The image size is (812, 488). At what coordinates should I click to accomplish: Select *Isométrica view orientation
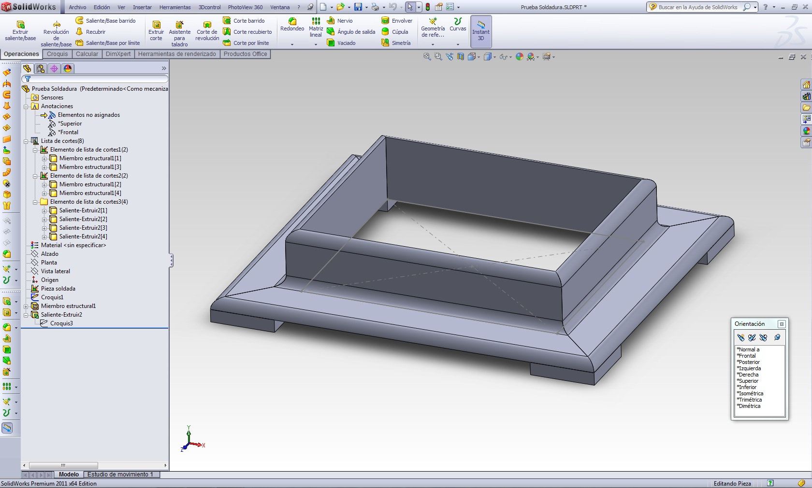coord(750,393)
